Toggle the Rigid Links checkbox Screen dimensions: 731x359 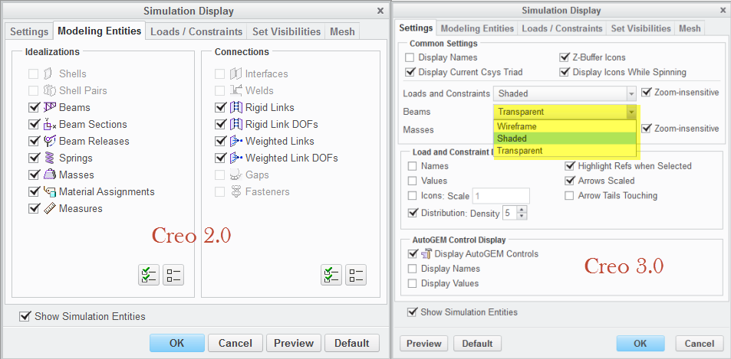click(220, 107)
